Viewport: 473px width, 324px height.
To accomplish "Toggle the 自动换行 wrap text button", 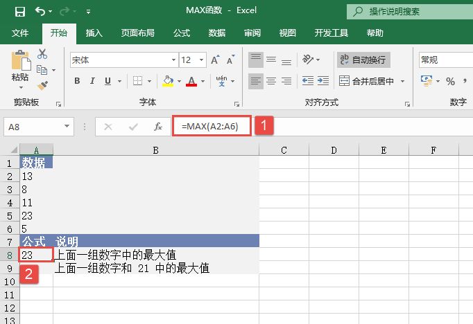I will coord(364,60).
